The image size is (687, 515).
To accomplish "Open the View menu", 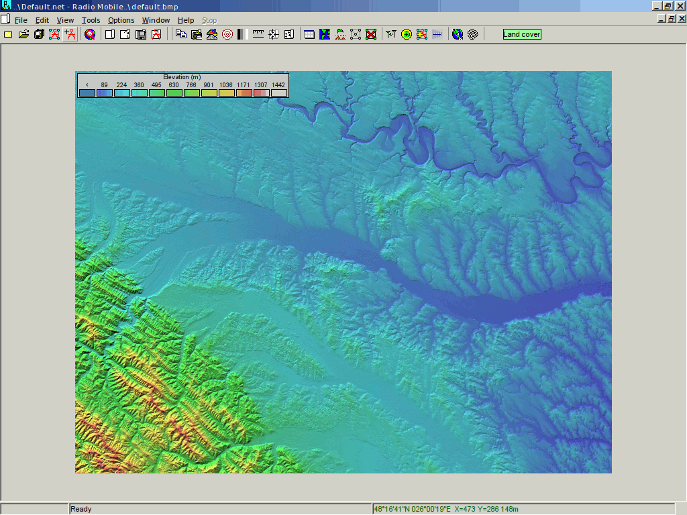I will (x=65, y=20).
